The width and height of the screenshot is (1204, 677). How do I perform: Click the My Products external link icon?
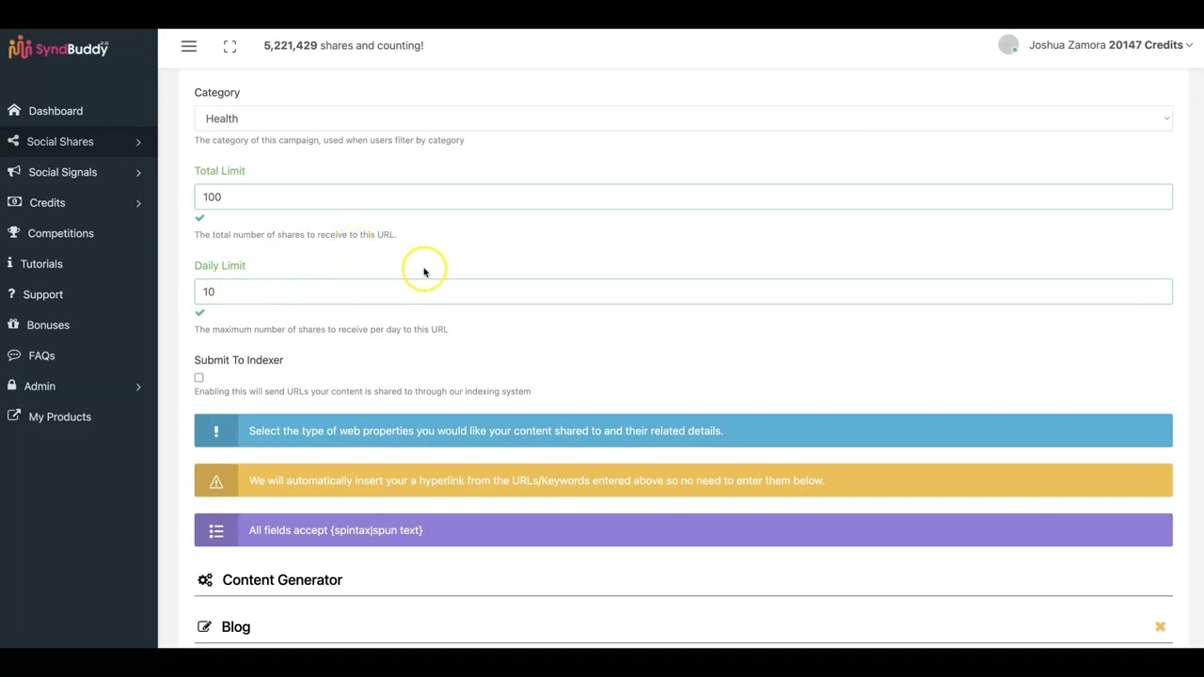(x=14, y=417)
